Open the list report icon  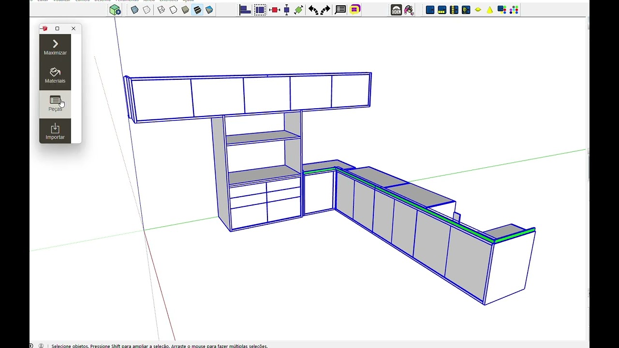pos(340,10)
